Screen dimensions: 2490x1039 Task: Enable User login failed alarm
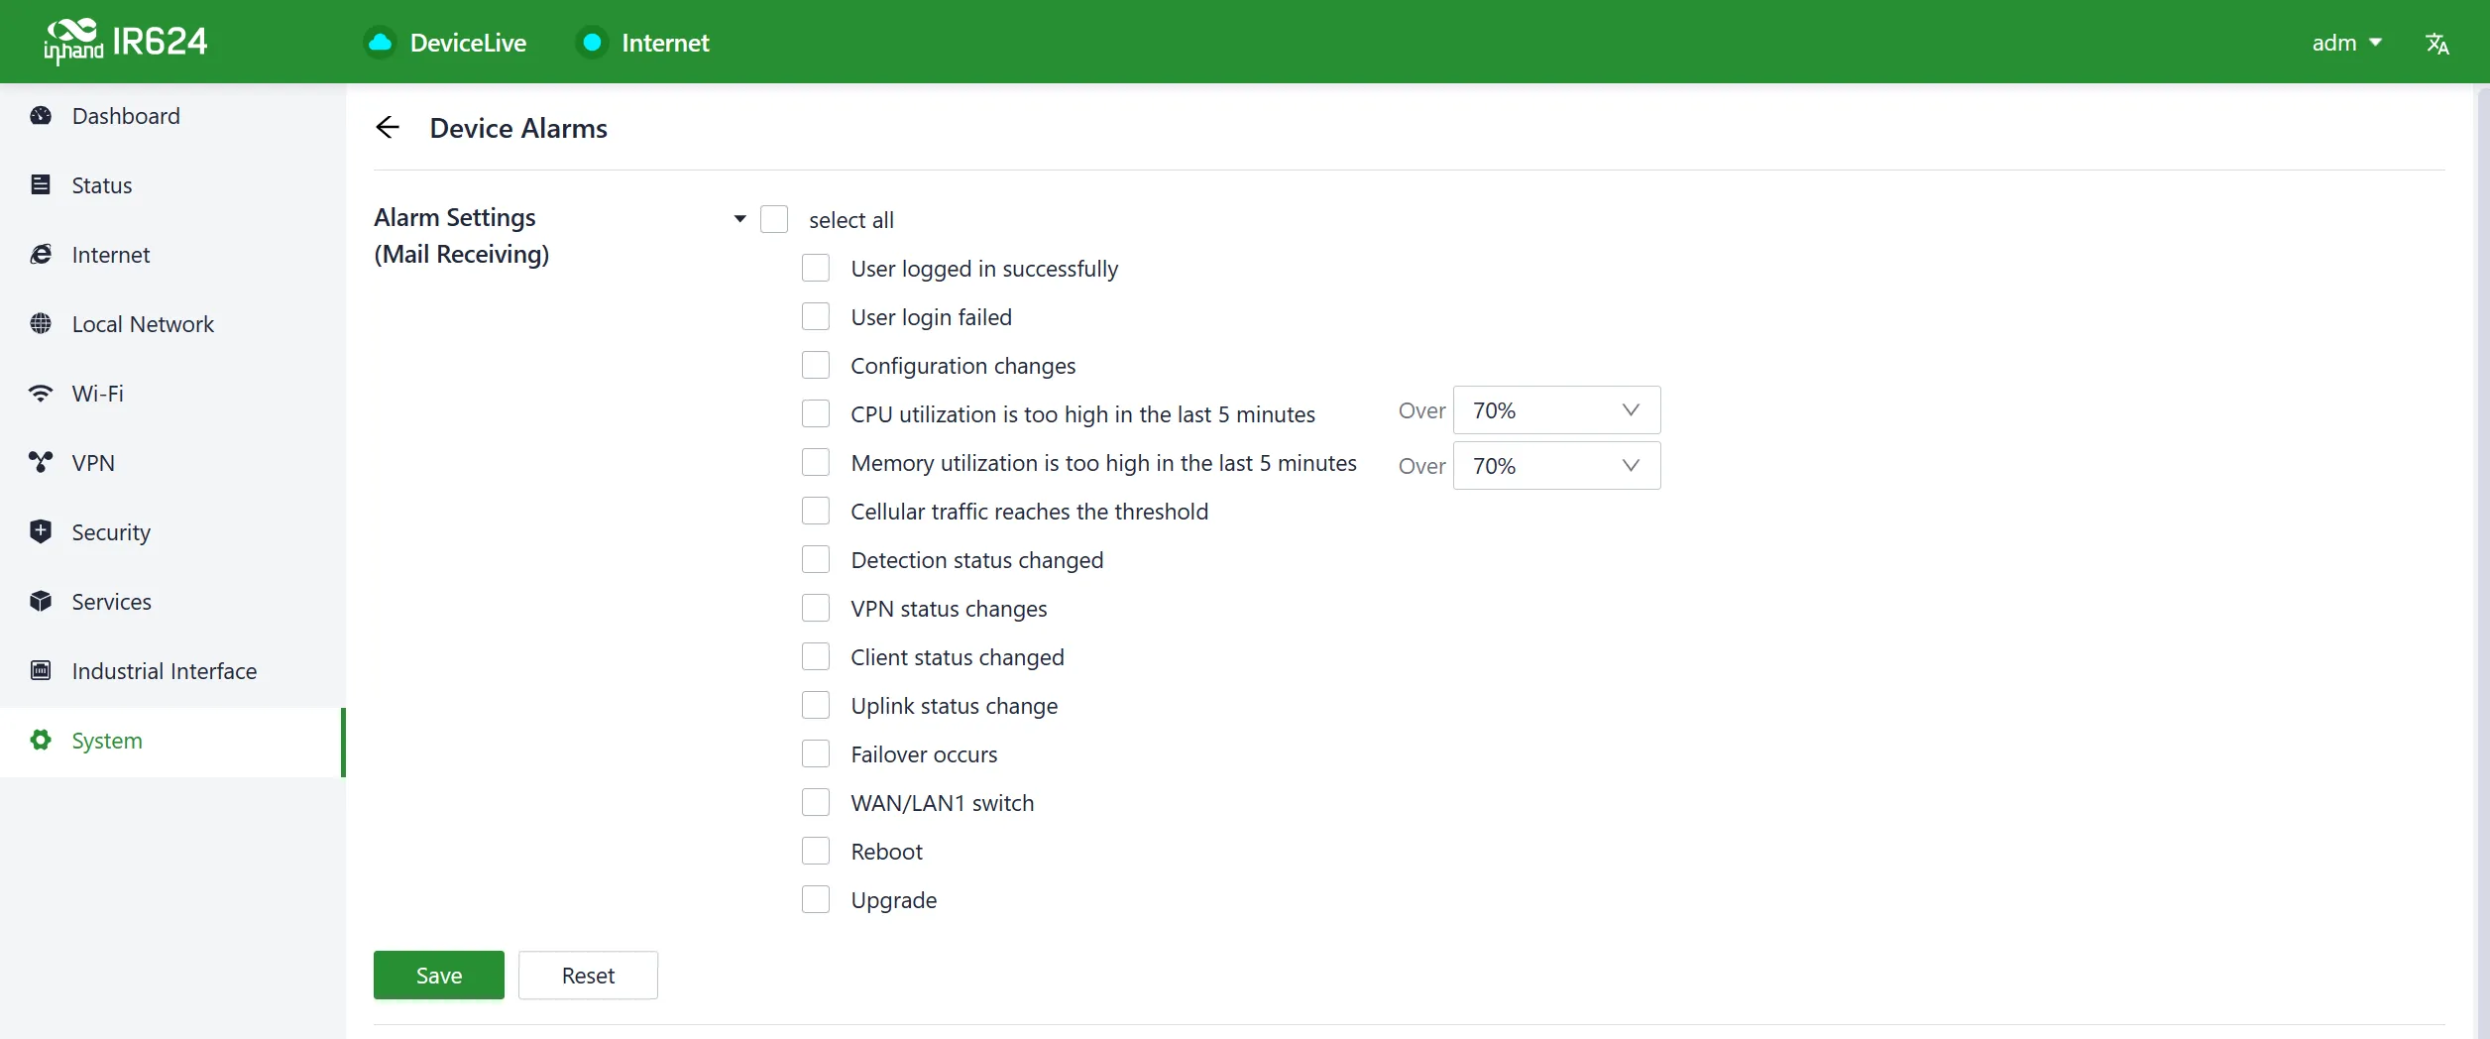point(816,316)
